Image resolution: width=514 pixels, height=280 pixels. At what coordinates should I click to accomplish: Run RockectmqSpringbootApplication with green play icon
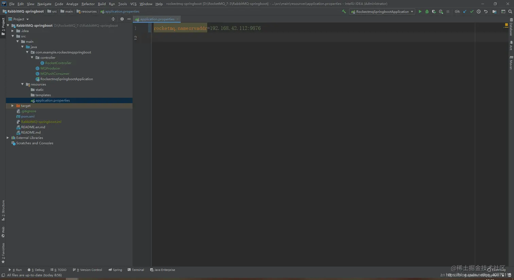pyautogui.click(x=420, y=12)
